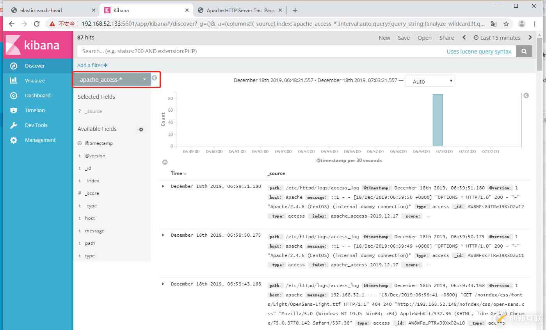Sort by the Time column arrow
The image size is (546, 330).
tap(185, 174)
